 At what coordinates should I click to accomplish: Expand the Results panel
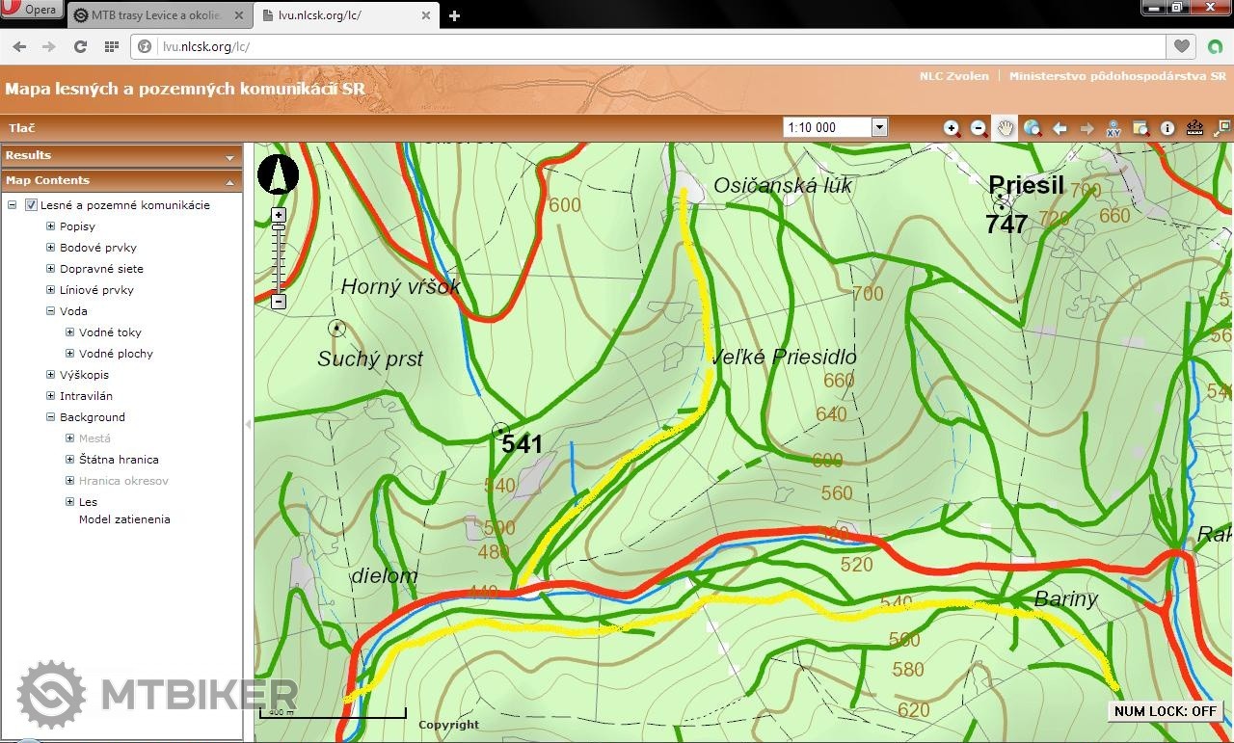point(229,156)
